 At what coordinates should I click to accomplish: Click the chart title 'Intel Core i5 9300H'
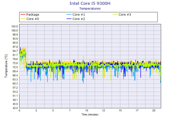(x=90, y=3)
